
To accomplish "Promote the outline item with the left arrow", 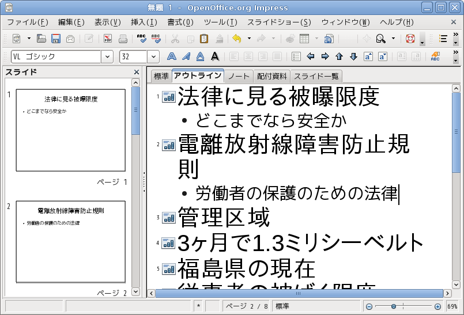I will point(311,56).
